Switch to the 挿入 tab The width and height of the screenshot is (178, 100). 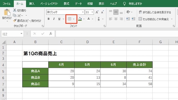coord(32,4)
